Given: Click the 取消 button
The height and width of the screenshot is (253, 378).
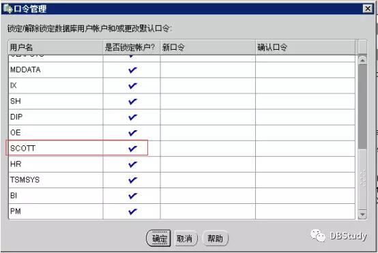Looking at the screenshot, I should pos(186,238).
